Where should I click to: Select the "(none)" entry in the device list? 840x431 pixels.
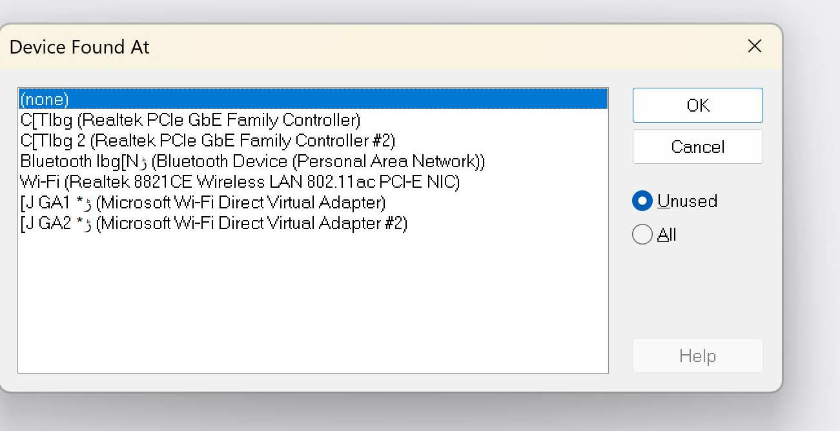(45, 99)
